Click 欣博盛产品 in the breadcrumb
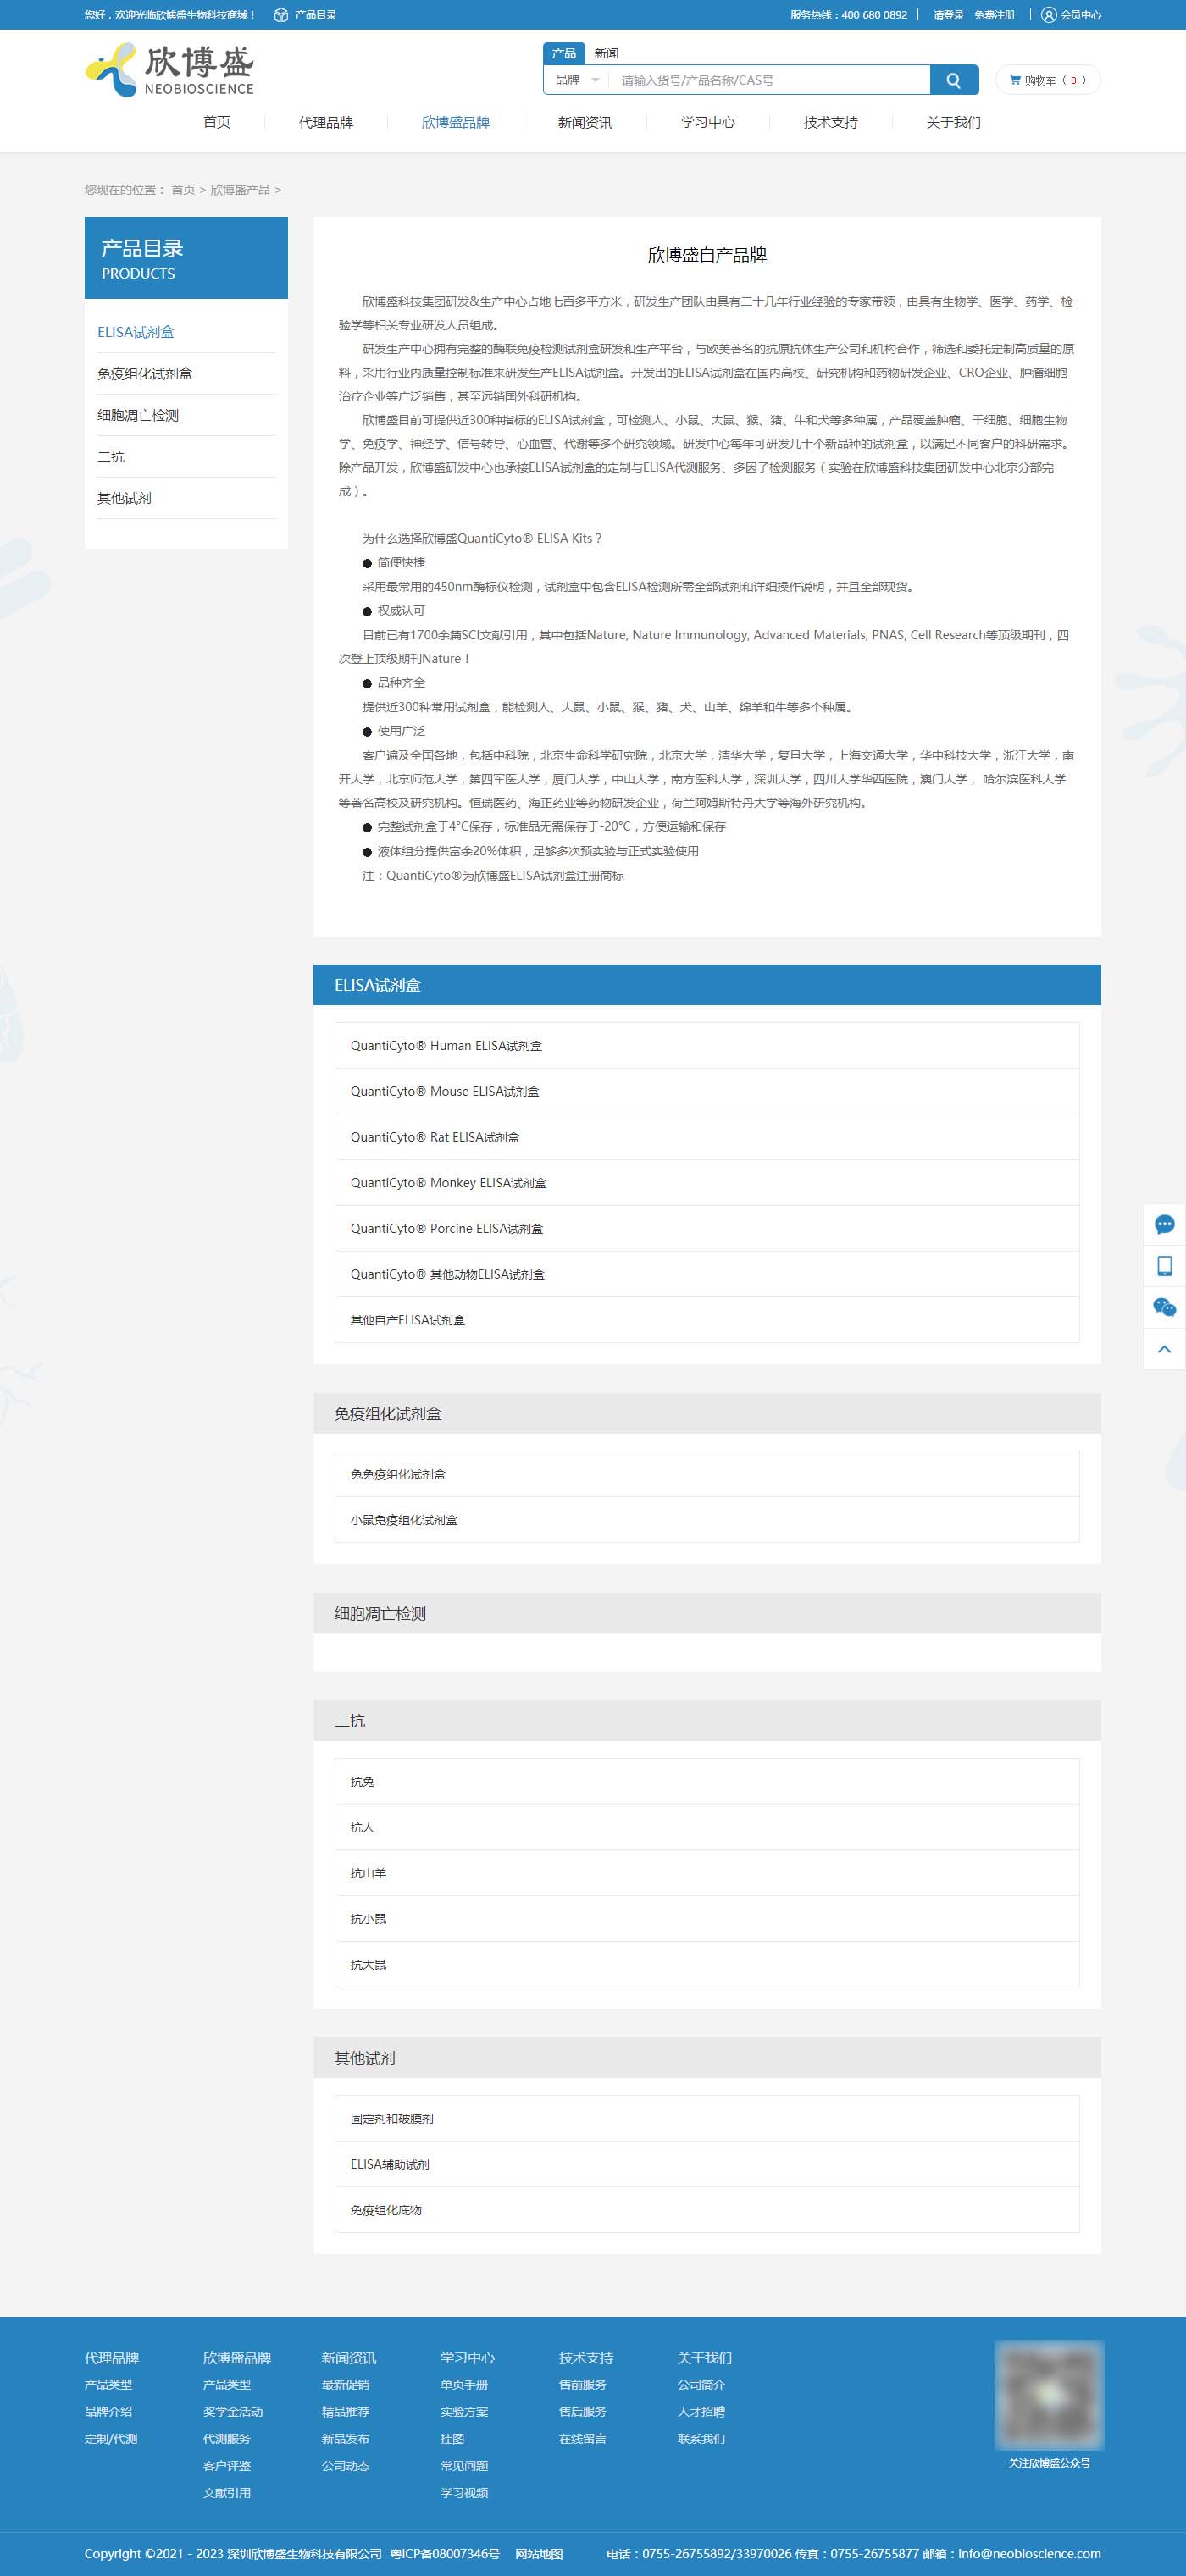 pos(240,190)
